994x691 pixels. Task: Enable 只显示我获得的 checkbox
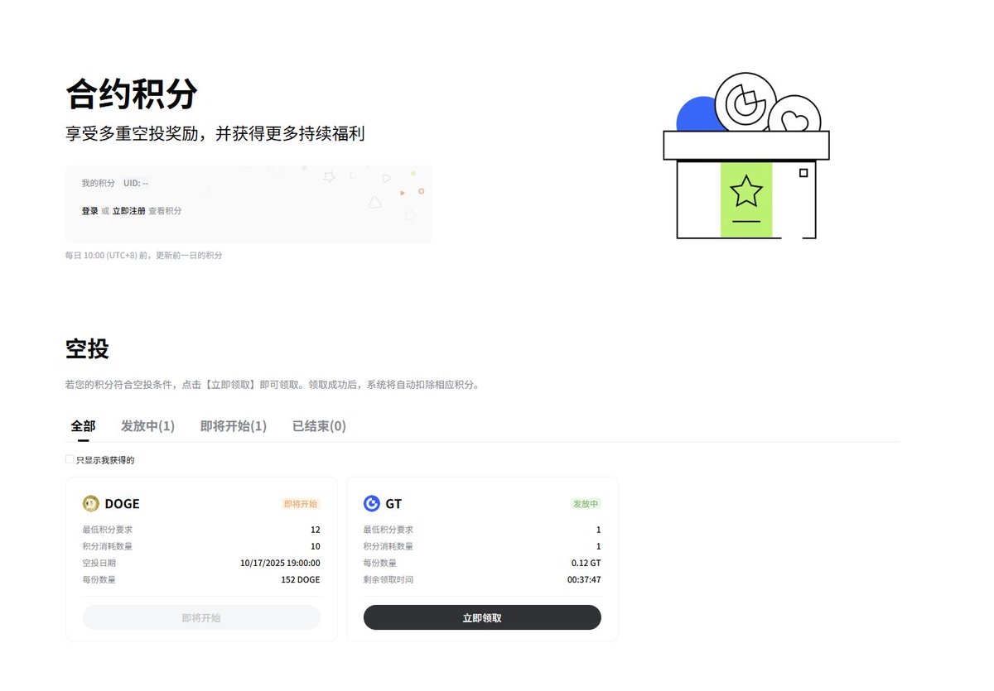tap(70, 459)
